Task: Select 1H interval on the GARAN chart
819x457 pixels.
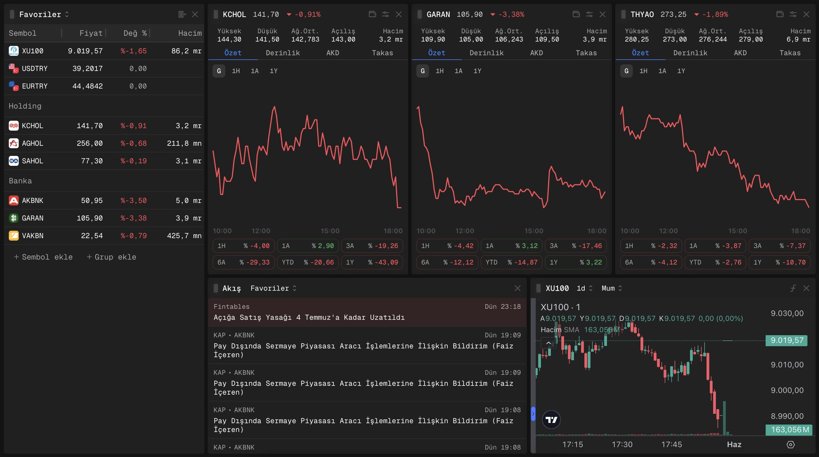Action: (x=440, y=71)
